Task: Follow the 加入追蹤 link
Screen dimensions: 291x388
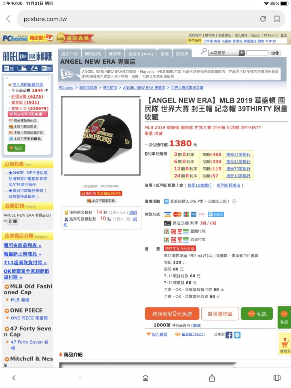Action: (x=160, y=334)
